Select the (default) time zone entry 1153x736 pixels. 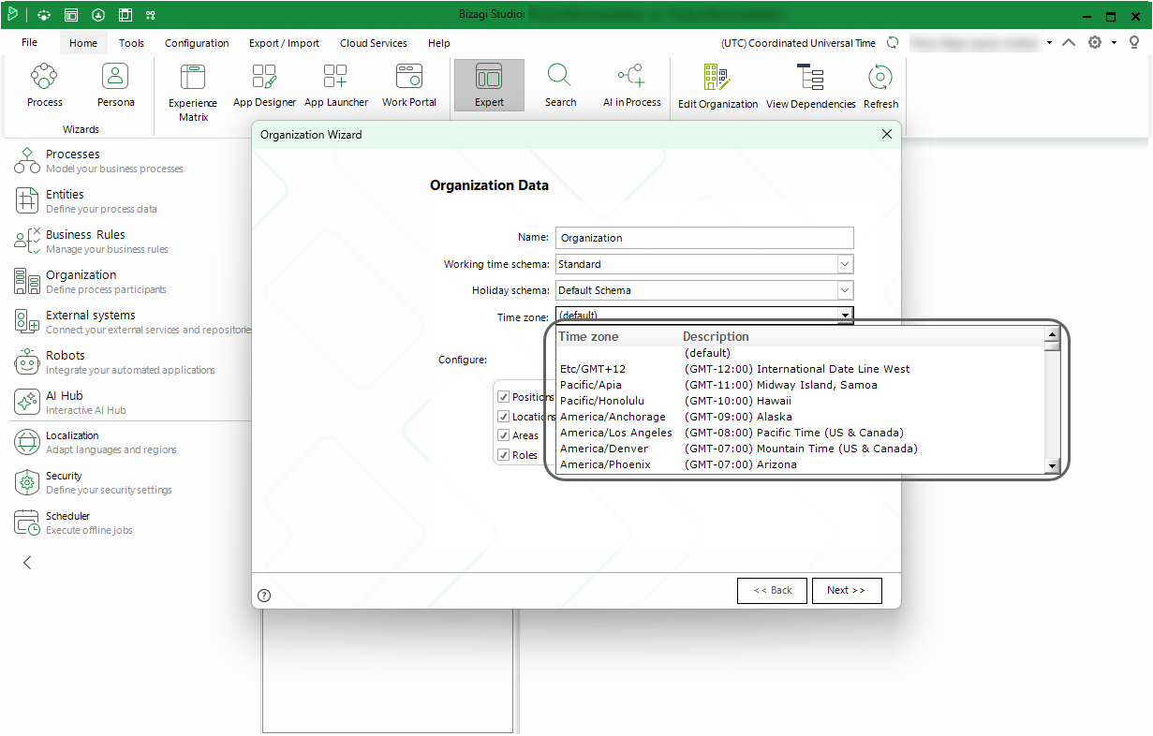(801, 353)
